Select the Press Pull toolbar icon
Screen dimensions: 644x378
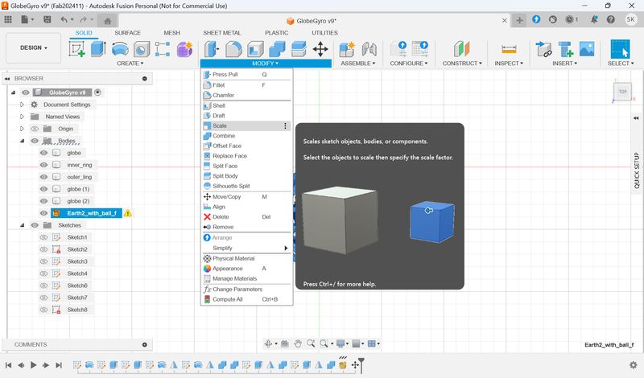point(212,49)
